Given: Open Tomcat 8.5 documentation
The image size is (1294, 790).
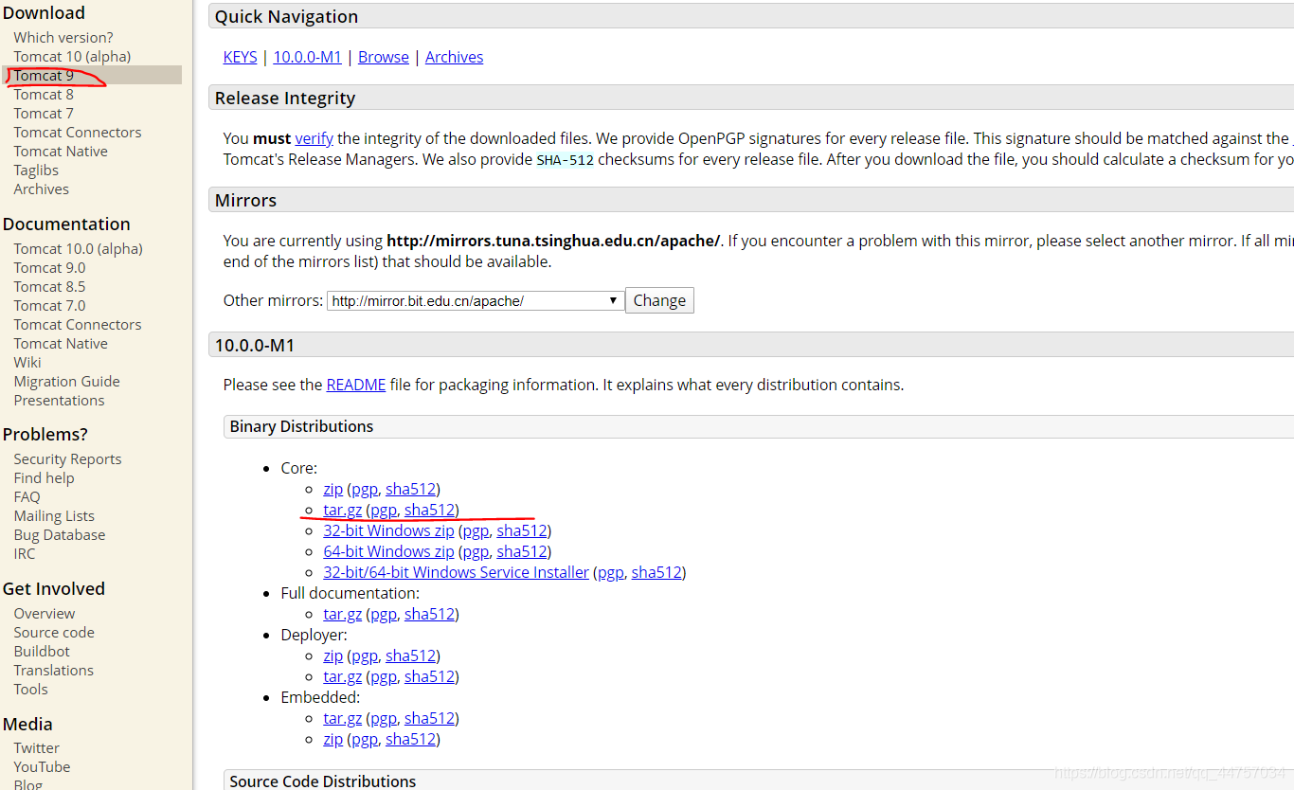Looking at the screenshot, I should 49,287.
